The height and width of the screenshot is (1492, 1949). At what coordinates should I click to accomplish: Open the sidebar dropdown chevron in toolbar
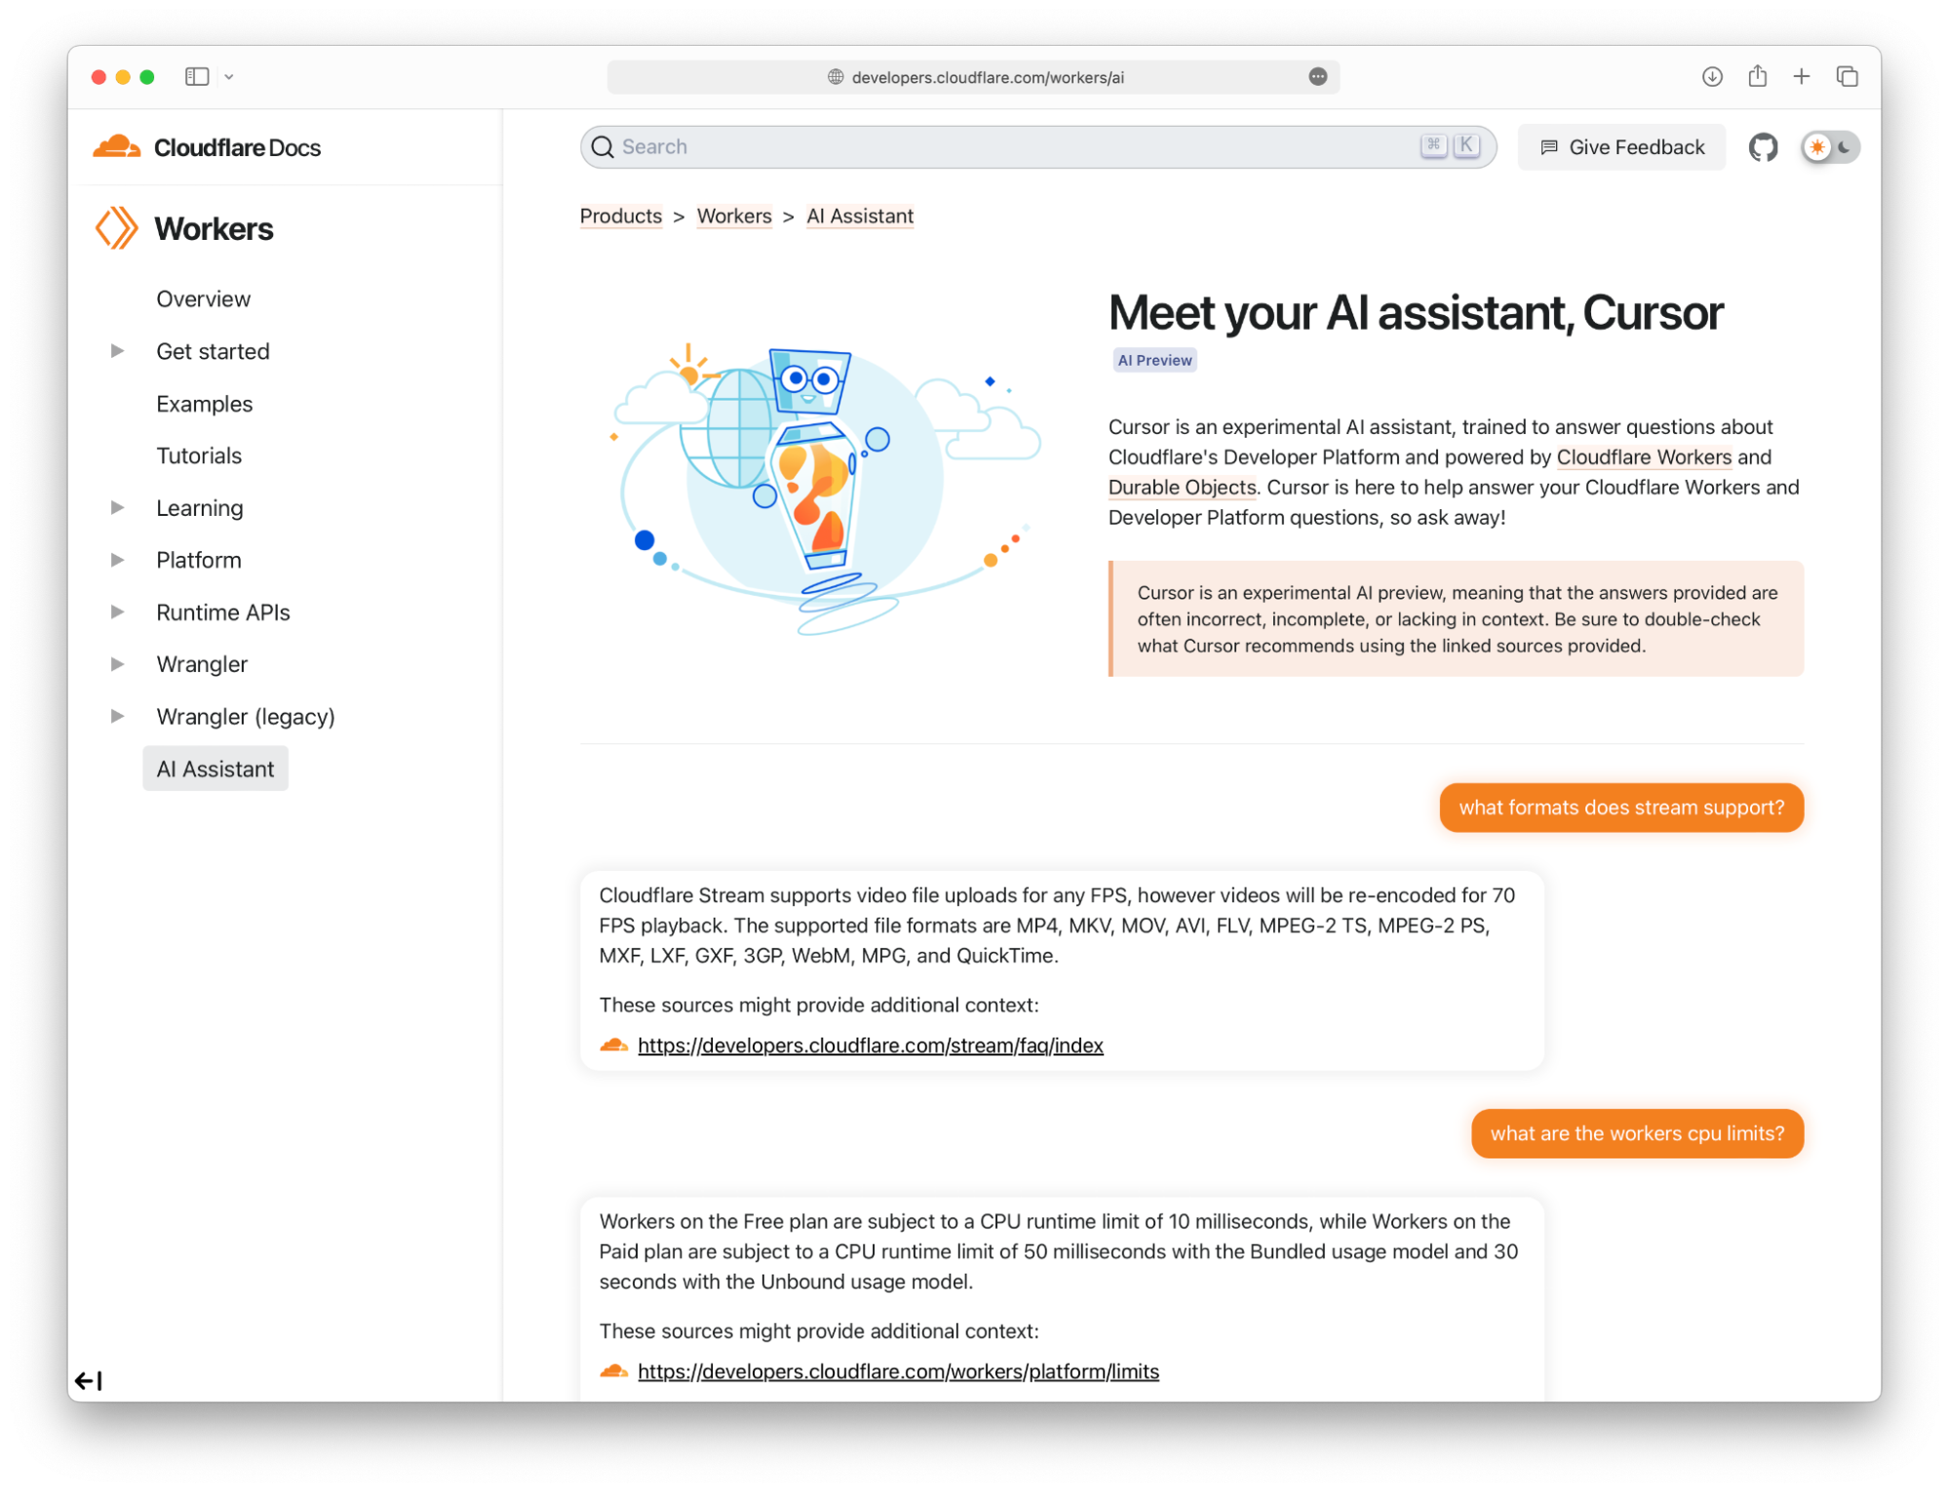(229, 76)
